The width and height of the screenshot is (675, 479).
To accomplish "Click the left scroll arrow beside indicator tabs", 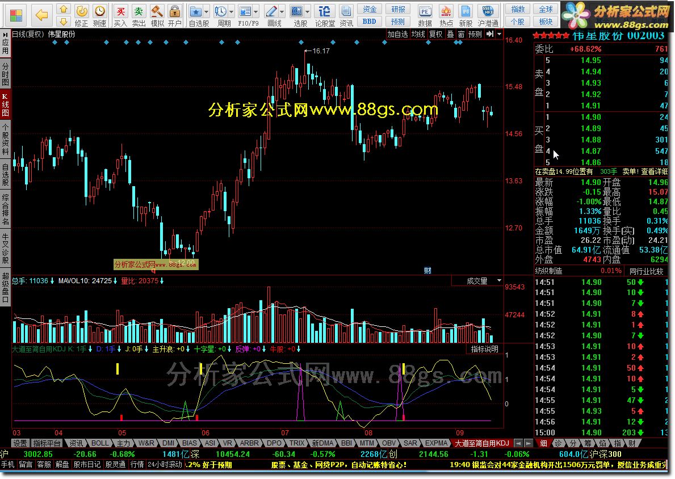I will click(x=519, y=443).
